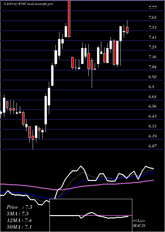Select the 5MA : 7.5 readout
165x232 pixels.
(x=17, y=214)
